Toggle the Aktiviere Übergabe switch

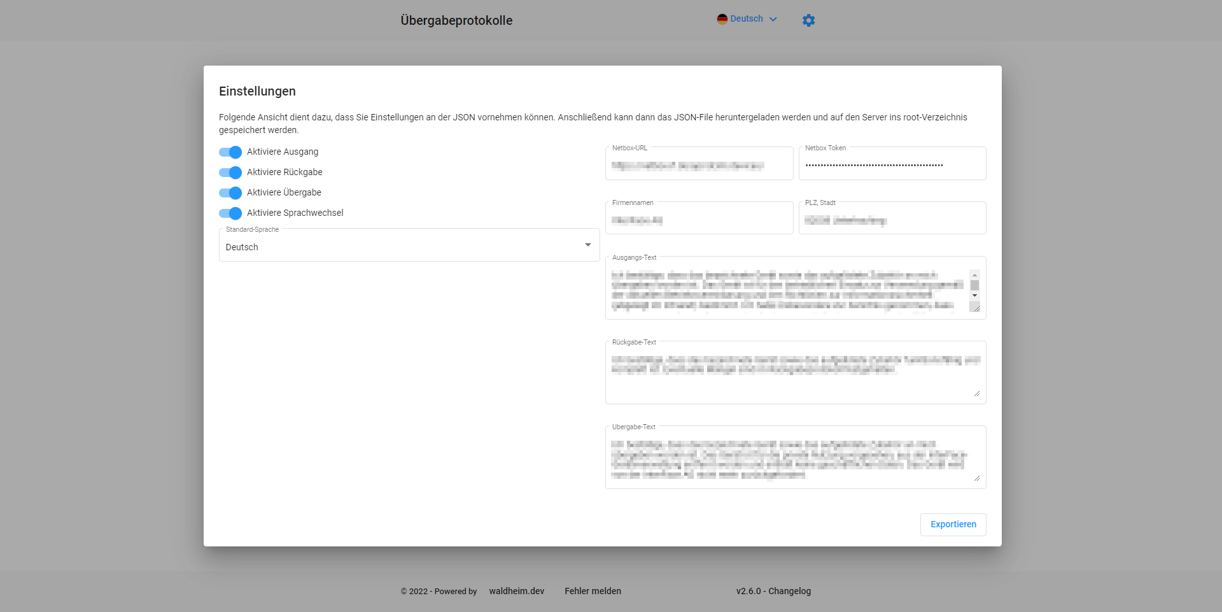(230, 193)
